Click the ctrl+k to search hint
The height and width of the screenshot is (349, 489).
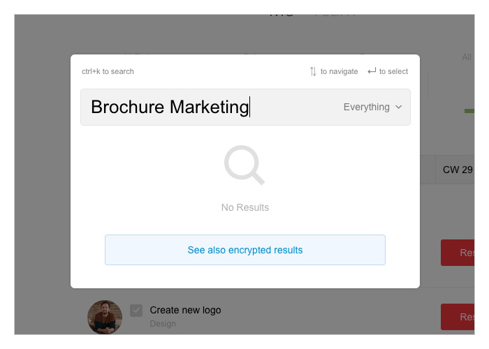[x=108, y=71]
